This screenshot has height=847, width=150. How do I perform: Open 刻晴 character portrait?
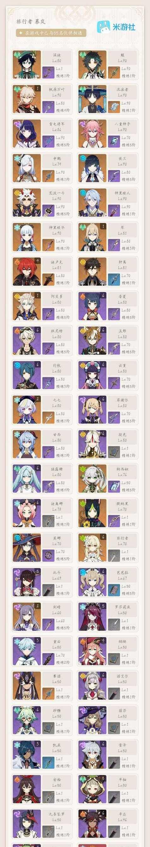[x=27, y=617]
